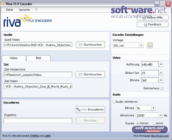The image size is (172, 140).
Task: Switch to the Bild tab
Action: tap(39, 58)
